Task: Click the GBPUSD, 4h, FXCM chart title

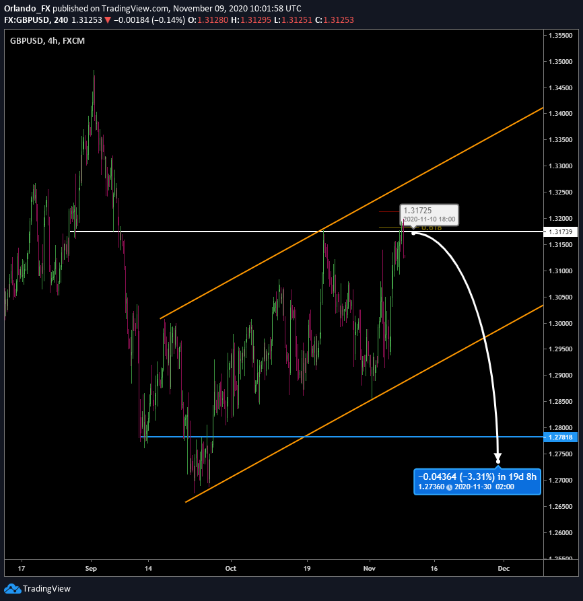Action: click(47, 40)
